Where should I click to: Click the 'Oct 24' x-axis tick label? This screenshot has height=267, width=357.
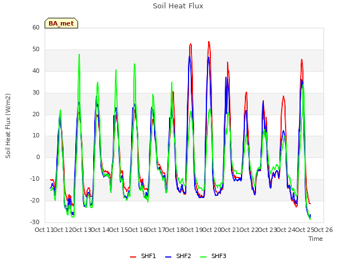(x=286, y=230)
